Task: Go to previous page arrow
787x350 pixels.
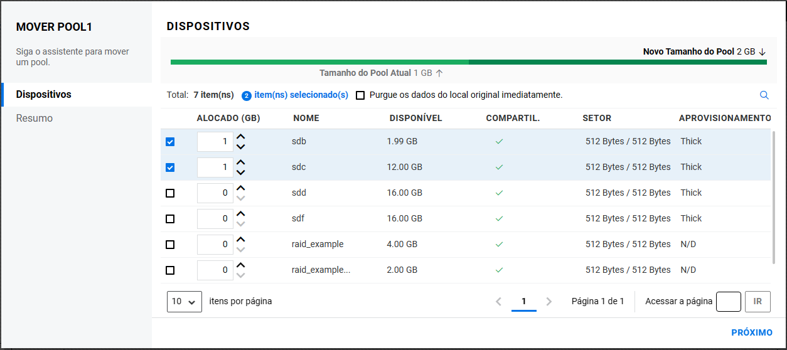Action: (498, 302)
